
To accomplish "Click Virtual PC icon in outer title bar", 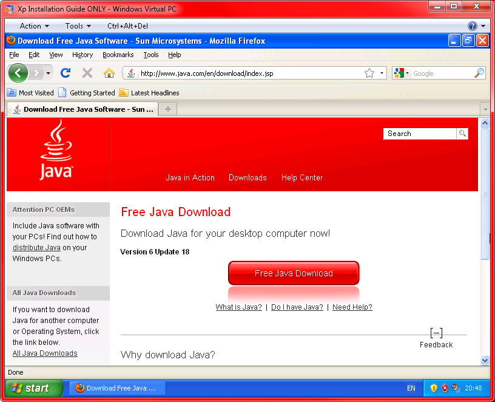I will [10, 9].
